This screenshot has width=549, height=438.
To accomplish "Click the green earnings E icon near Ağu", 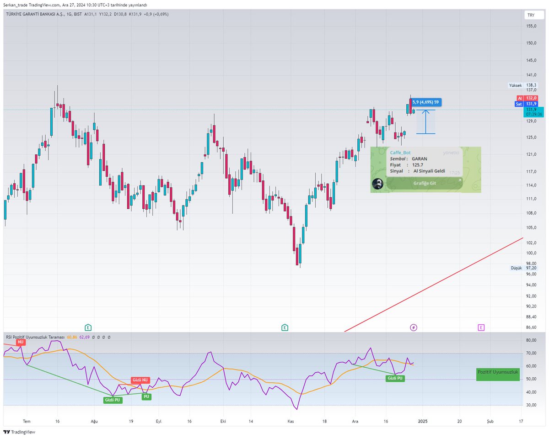I will (88, 327).
